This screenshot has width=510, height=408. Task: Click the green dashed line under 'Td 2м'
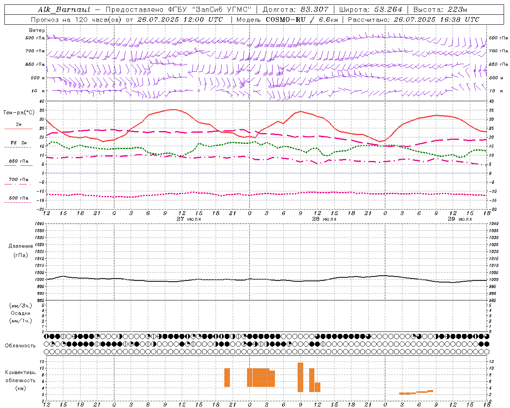pos(18,147)
